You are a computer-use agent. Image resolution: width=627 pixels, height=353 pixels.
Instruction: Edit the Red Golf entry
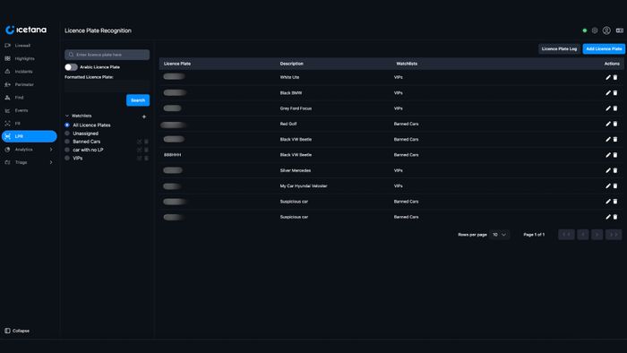pos(608,124)
